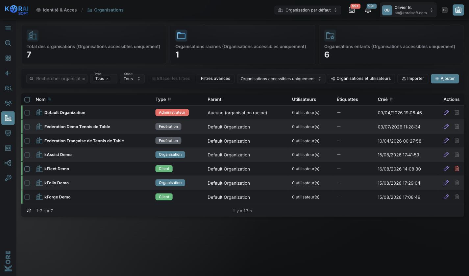This screenshot has width=469, height=276.
Task: Focus the Rechercher organisation search field
Action: (x=57, y=79)
